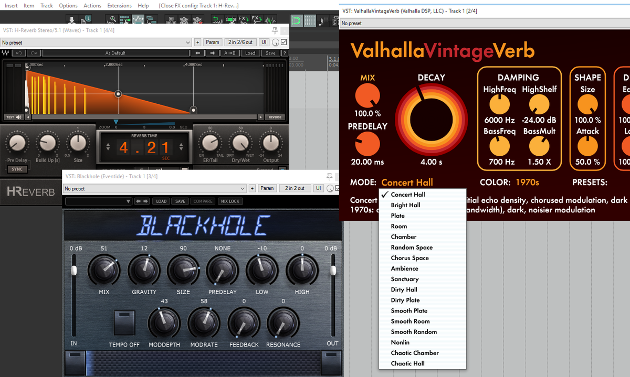
Task: Click H-Reverb Load button
Action: [250, 53]
